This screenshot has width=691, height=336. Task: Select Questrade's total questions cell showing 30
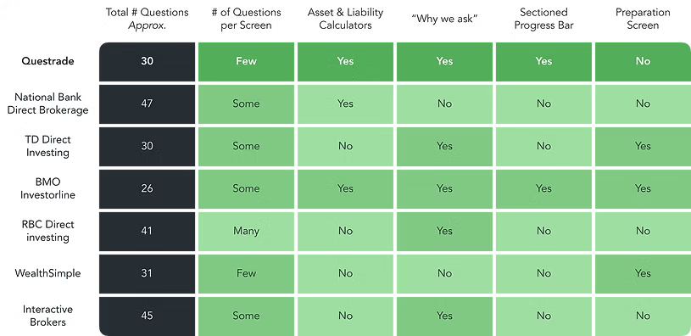147,62
